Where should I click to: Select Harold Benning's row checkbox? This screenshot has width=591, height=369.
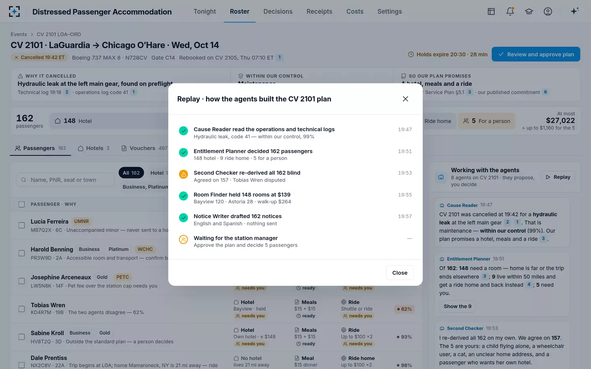pos(22,253)
